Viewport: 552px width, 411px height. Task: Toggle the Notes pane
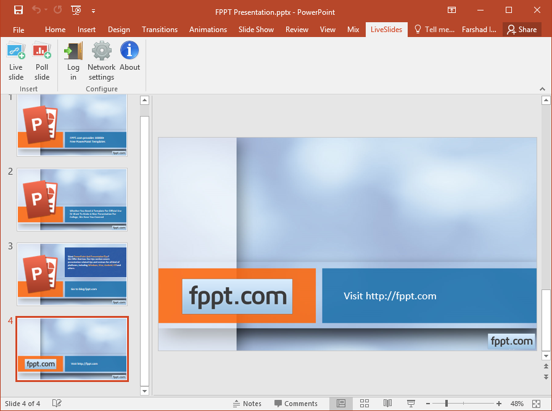click(247, 404)
